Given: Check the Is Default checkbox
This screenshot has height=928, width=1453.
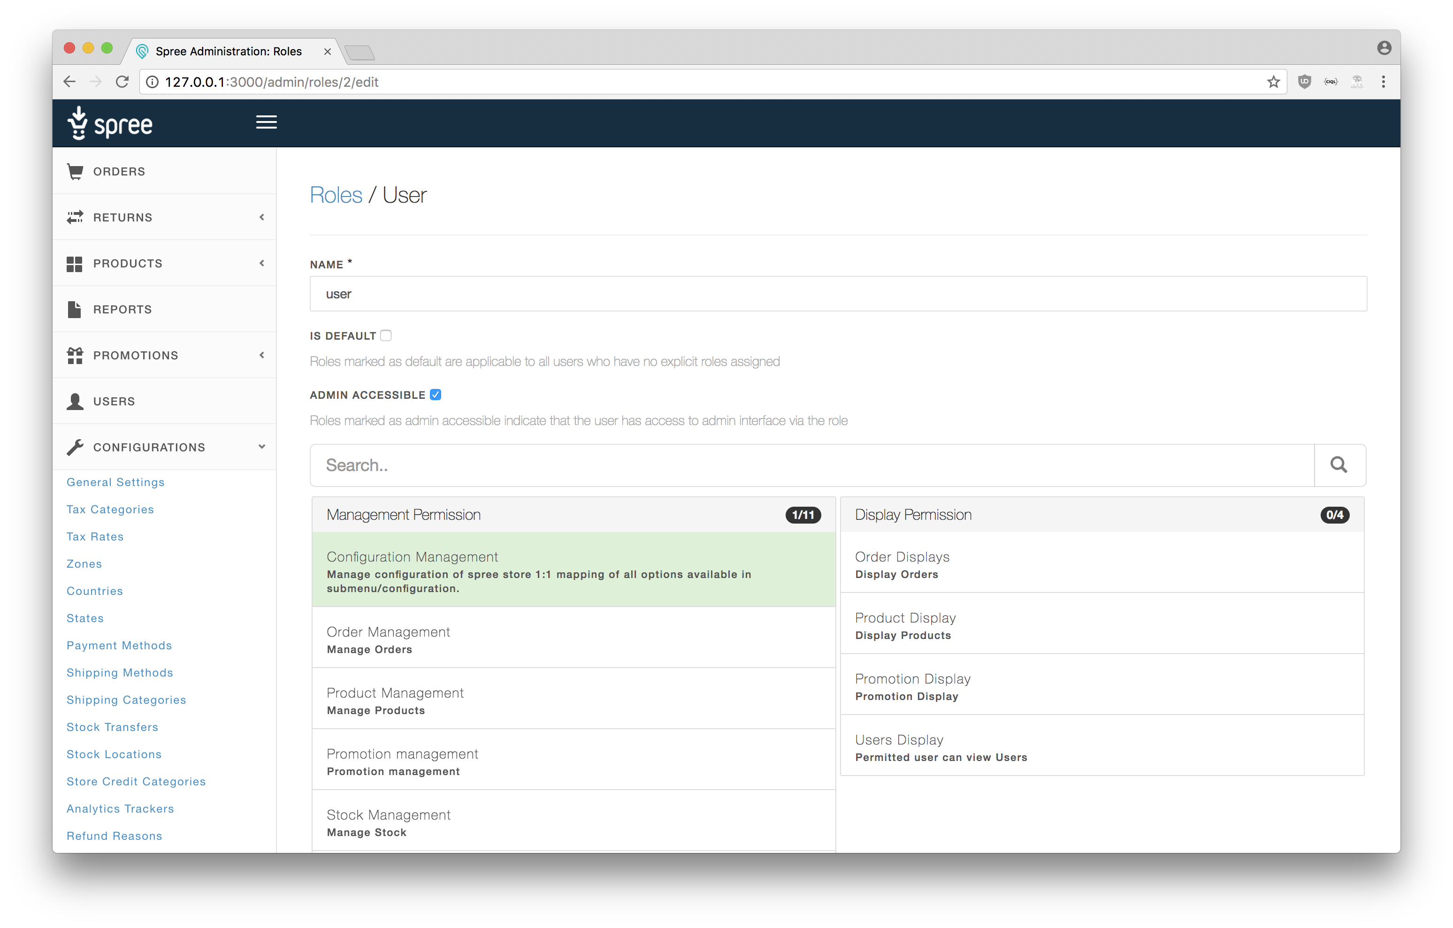Looking at the screenshot, I should [386, 335].
